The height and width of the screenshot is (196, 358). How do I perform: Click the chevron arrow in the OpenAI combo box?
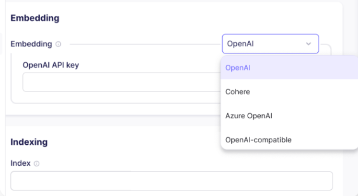(309, 44)
